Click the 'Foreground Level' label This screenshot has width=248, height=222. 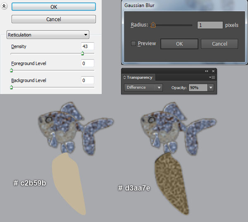29,63
